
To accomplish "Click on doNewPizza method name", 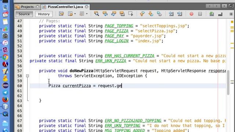I will (x=82, y=71).
